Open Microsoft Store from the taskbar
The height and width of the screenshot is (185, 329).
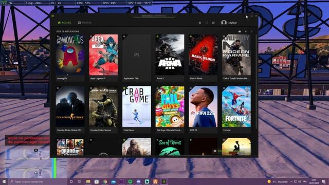(97, 181)
